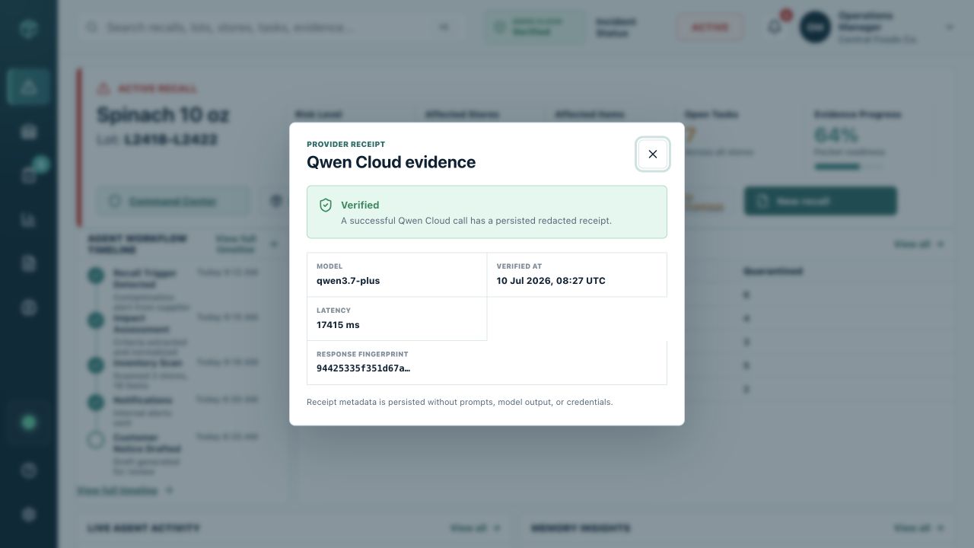Select the highlighted alert triangle sidebar icon
The height and width of the screenshot is (548, 974).
[29, 87]
